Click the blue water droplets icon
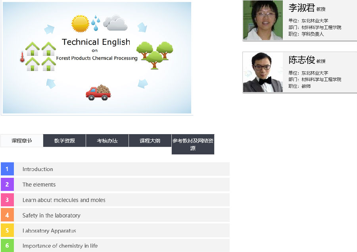The height and width of the screenshot is (252, 357). (95, 23)
